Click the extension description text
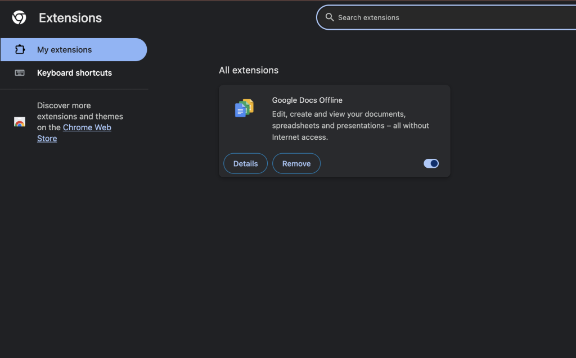The height and width of the screenshot is (358, 576). [350, 125]
